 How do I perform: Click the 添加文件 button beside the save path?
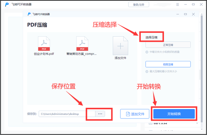(135, 114)
